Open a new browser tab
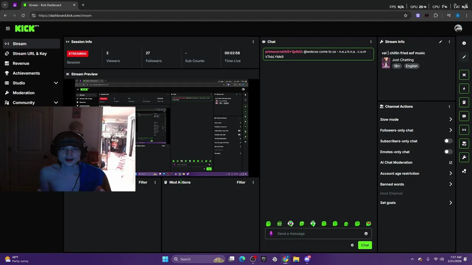472x265 pixels. 83,5
